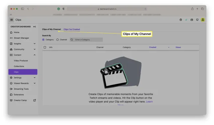214x125 pixels.
Task: Open the hamburger menu beside Clips title
Action: [x=12, y=20]
